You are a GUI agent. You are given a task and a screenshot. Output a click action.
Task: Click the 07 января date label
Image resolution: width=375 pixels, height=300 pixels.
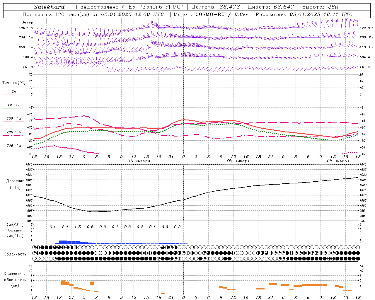pos(238,161)
